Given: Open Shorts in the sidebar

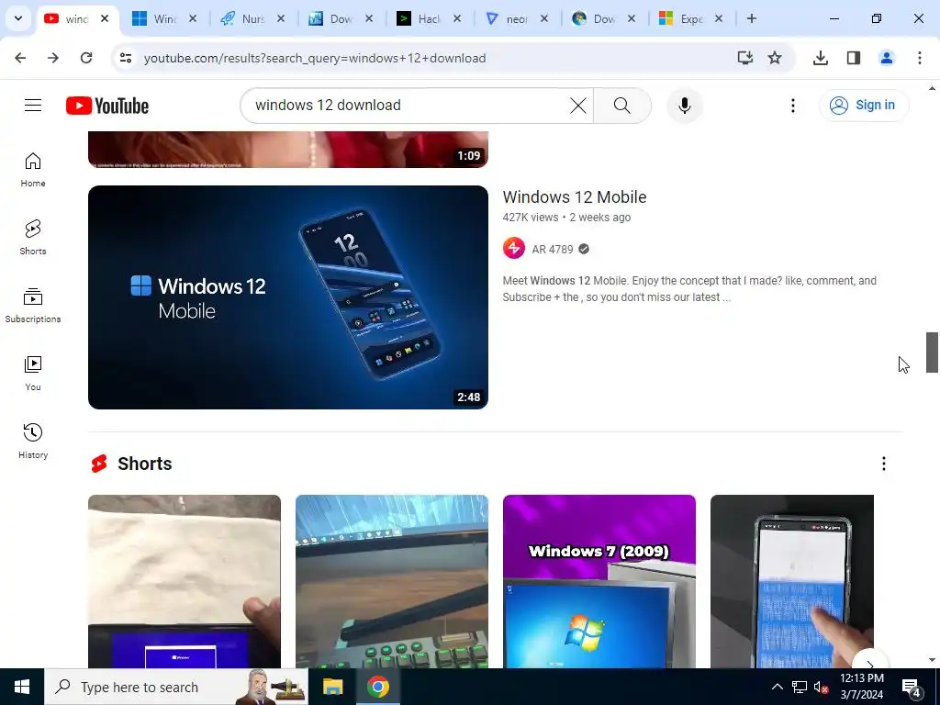Looking at the screenshot, I should point(33,238).
